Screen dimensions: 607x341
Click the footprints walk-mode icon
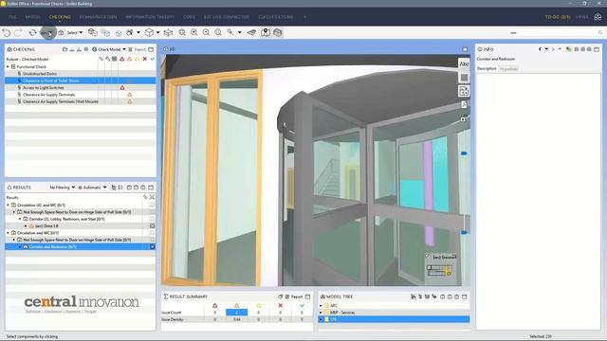130,33
